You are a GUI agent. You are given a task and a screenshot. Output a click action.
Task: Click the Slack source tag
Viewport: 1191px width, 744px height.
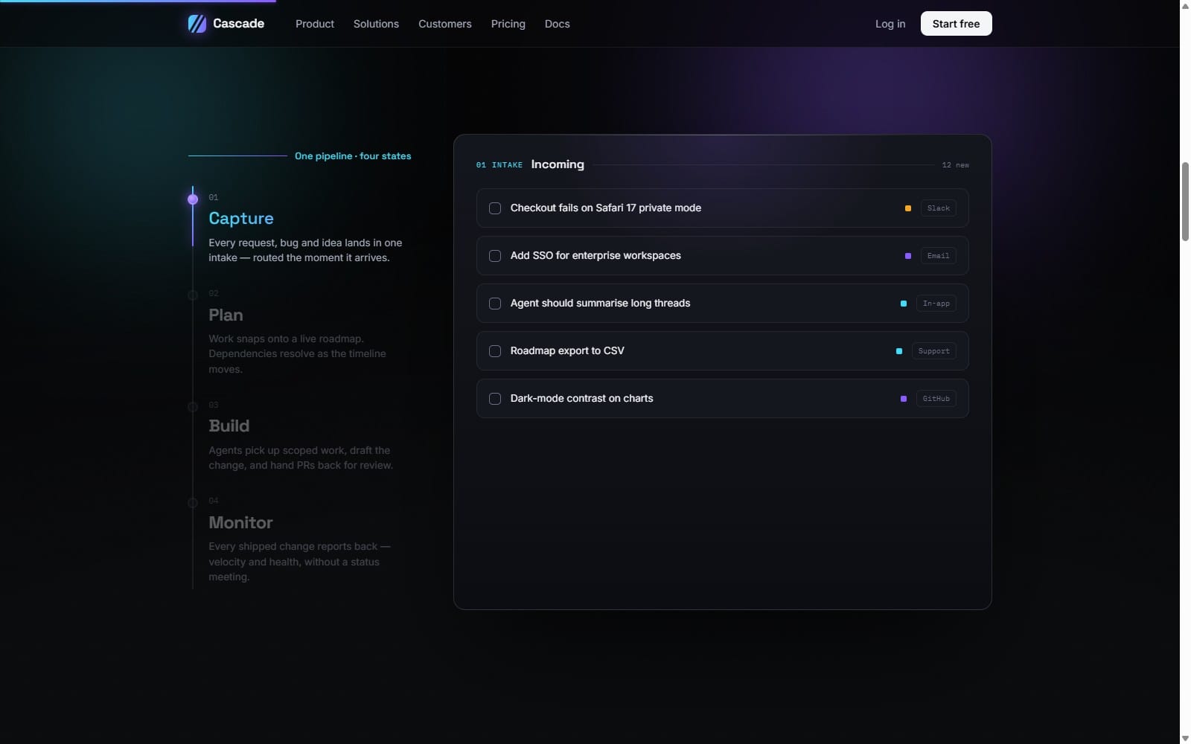938,208
